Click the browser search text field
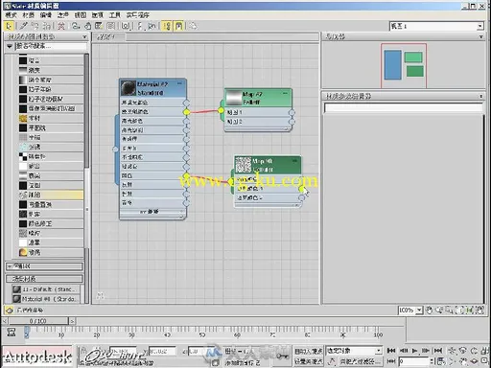 [51, 47]
